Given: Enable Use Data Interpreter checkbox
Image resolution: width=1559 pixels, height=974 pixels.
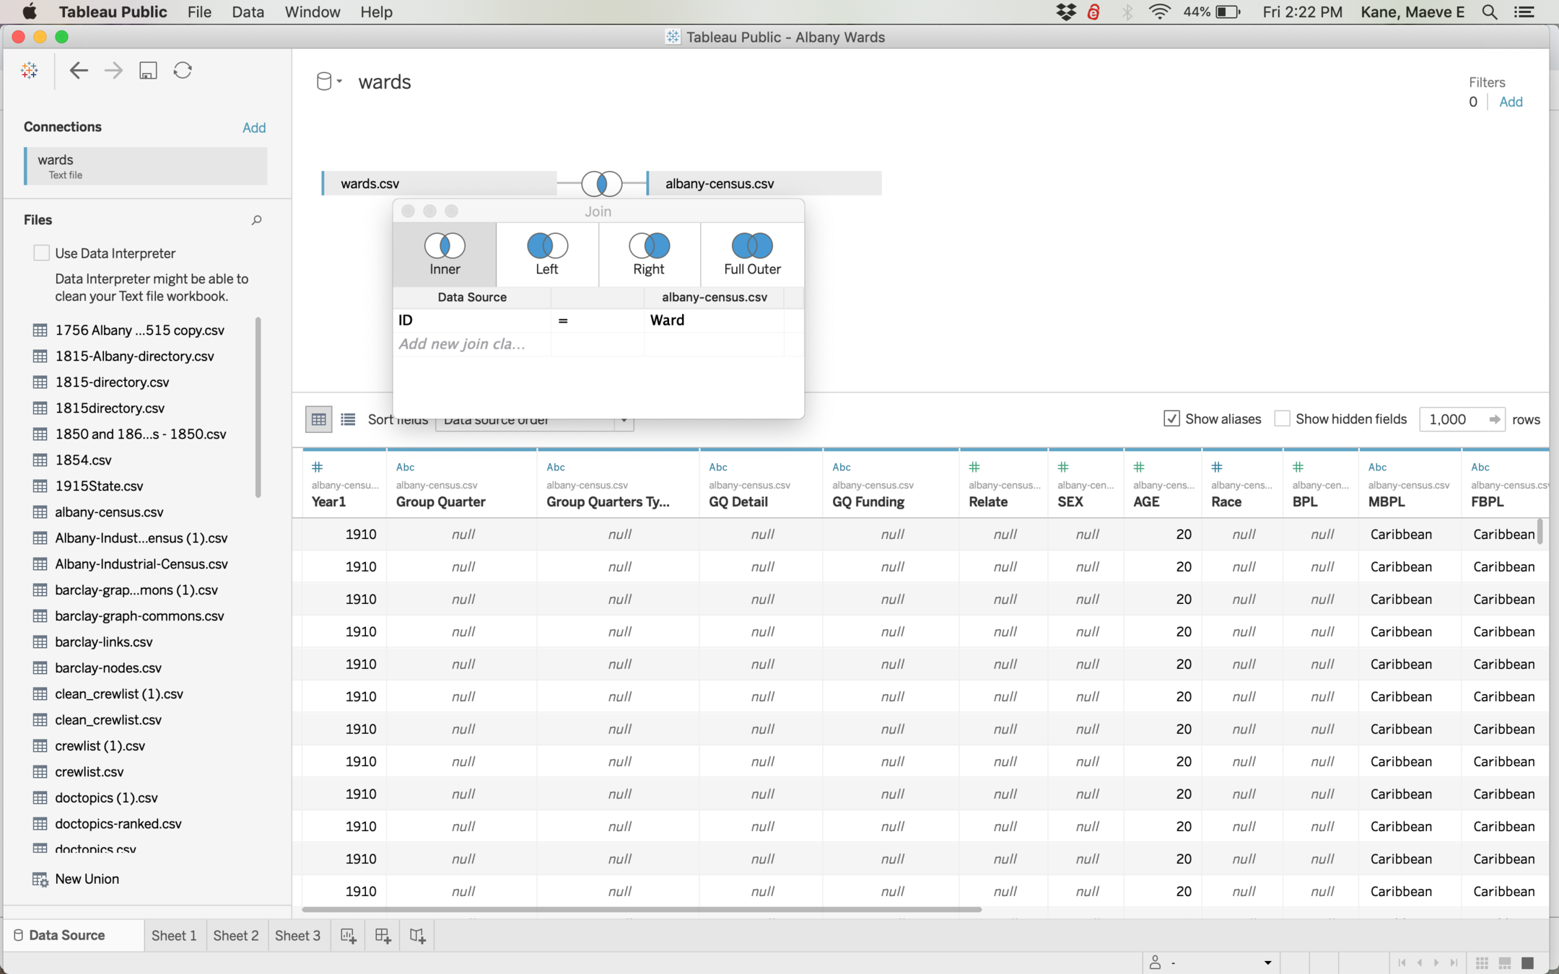Looking at the screenshot, I should pos(42,253).
